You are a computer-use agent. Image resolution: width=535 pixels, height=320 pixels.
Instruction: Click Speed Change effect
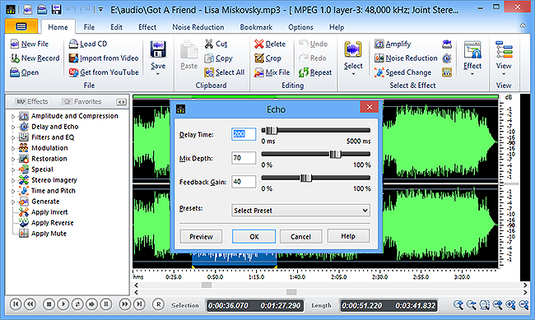click(x=402, y=72)
